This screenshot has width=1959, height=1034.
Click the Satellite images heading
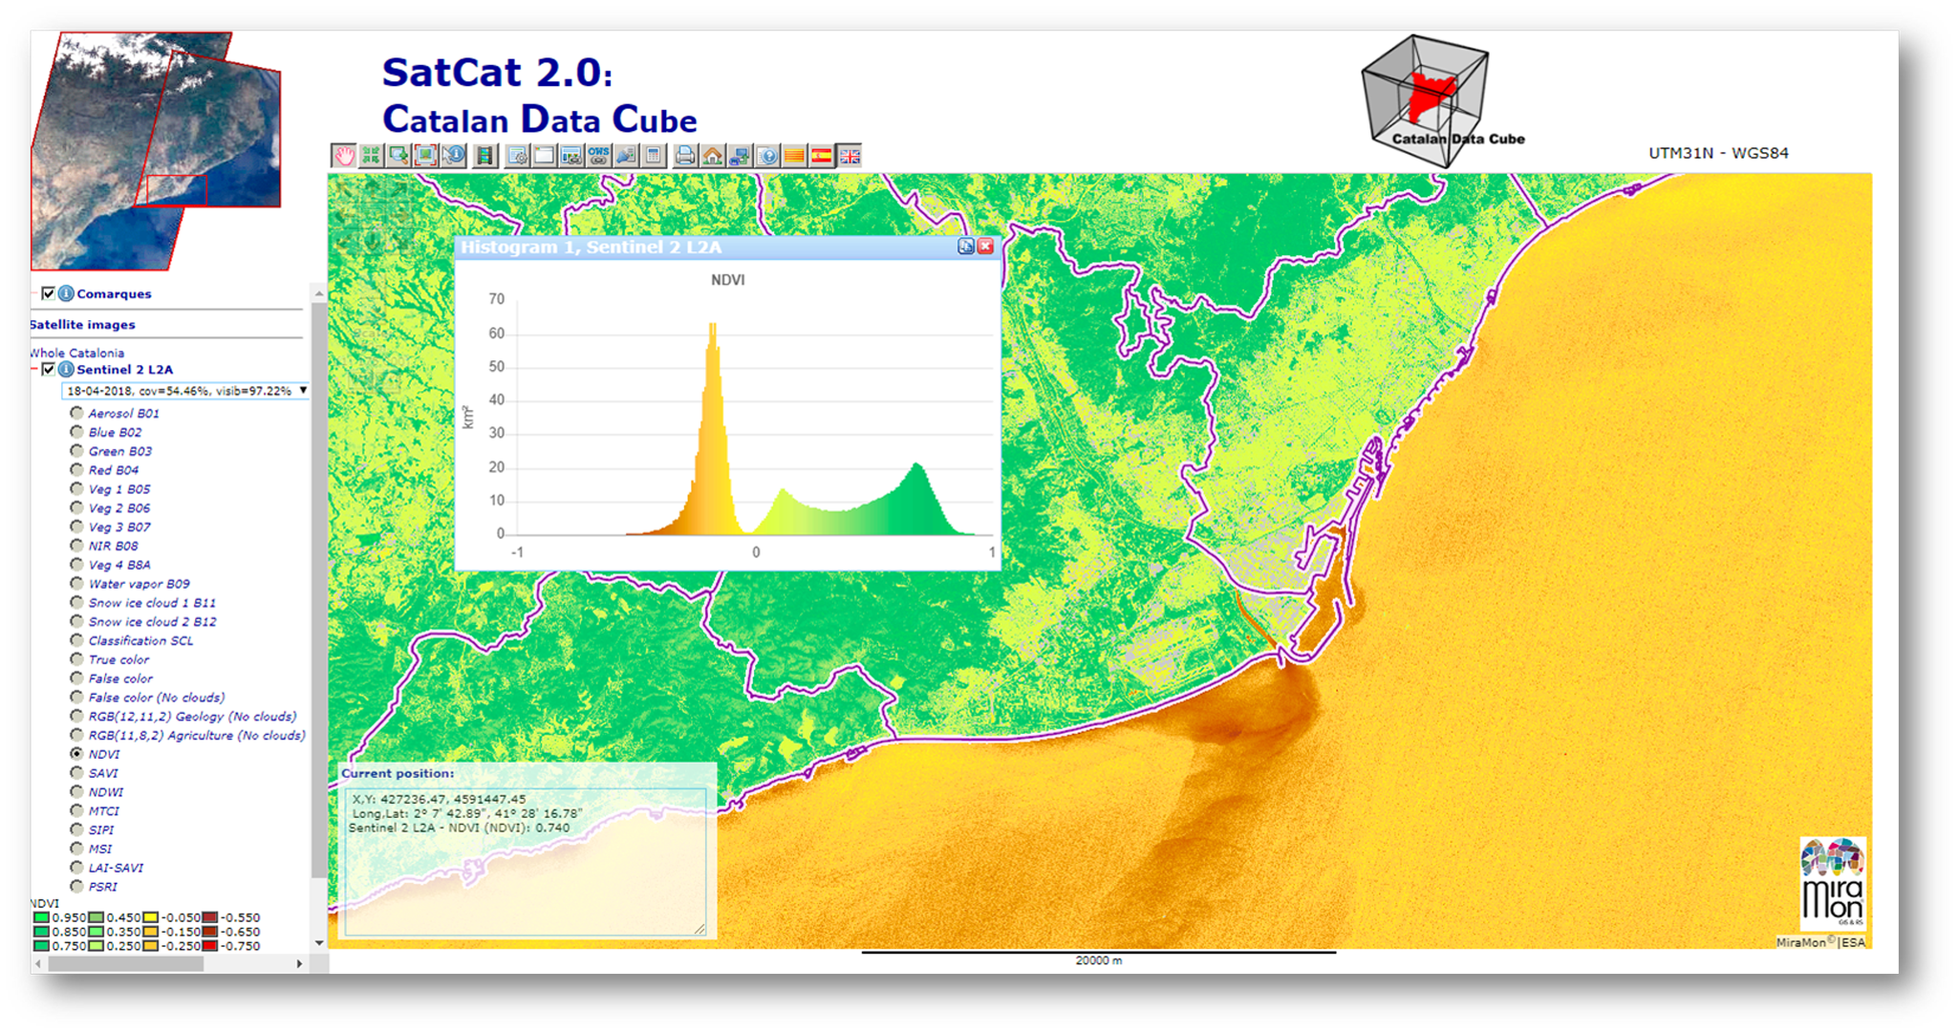click(x=82, y=325)
